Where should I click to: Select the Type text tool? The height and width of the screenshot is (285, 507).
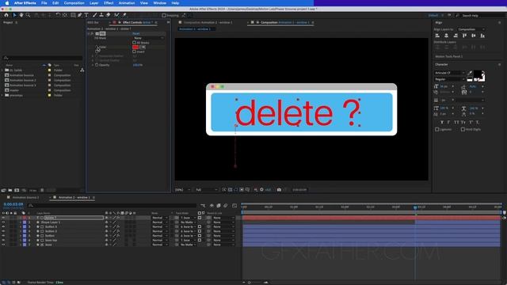tap(86, 15)
